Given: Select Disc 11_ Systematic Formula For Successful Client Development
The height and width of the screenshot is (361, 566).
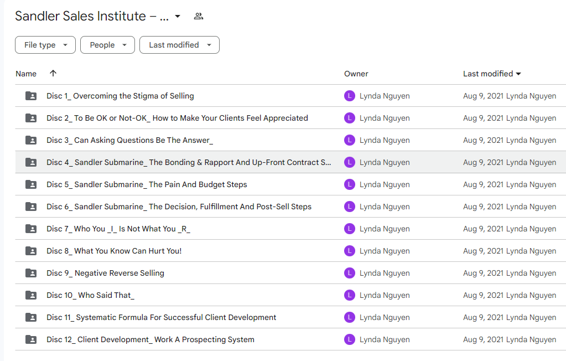Looking at the screenshot, I should click(x=162, y=317).
